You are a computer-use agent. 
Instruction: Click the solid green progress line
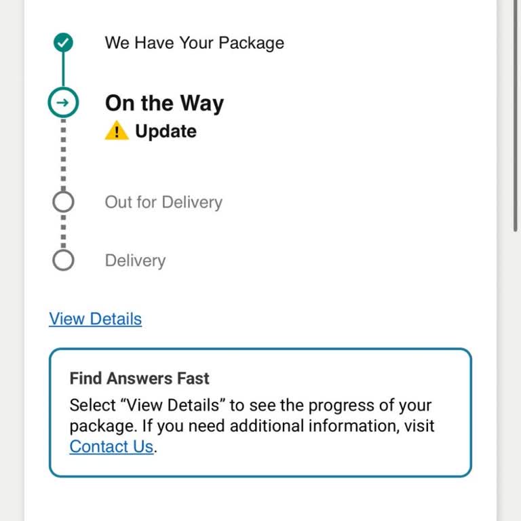coord(63,70)
